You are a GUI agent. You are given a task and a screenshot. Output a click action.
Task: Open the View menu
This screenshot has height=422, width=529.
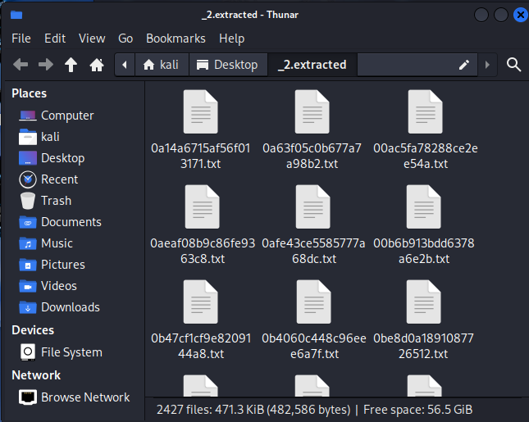point(92,39)
